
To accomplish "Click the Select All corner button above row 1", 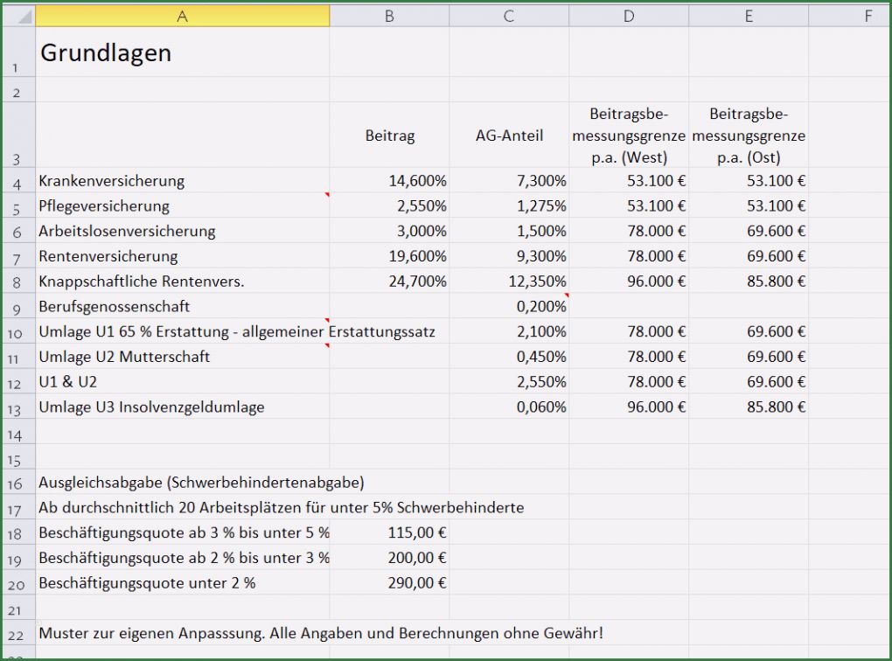I will (18, 15).
